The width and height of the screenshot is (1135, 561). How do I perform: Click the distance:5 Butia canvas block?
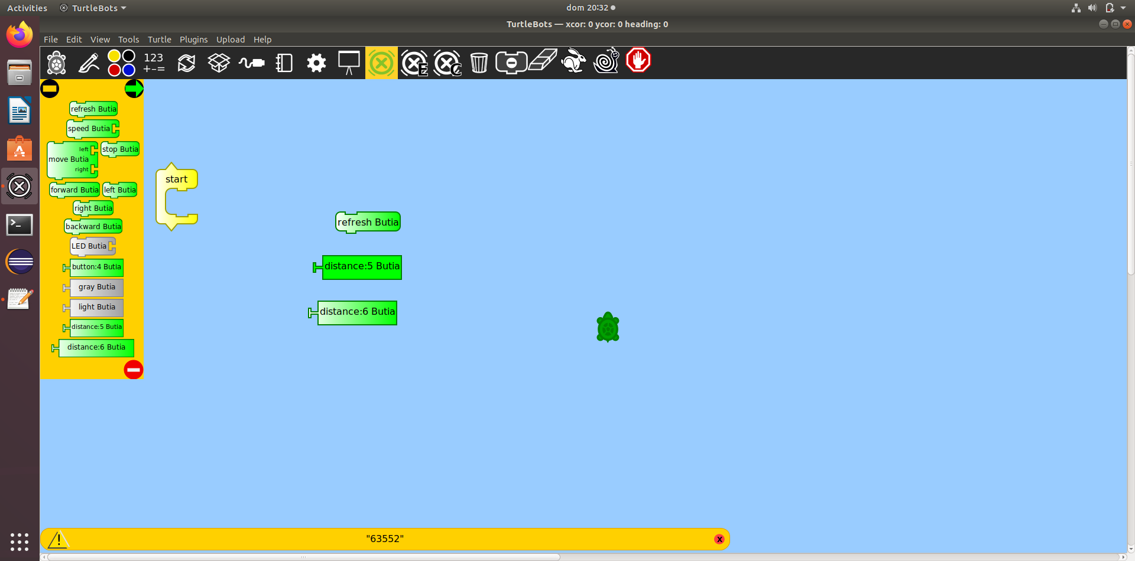[358, 267]
